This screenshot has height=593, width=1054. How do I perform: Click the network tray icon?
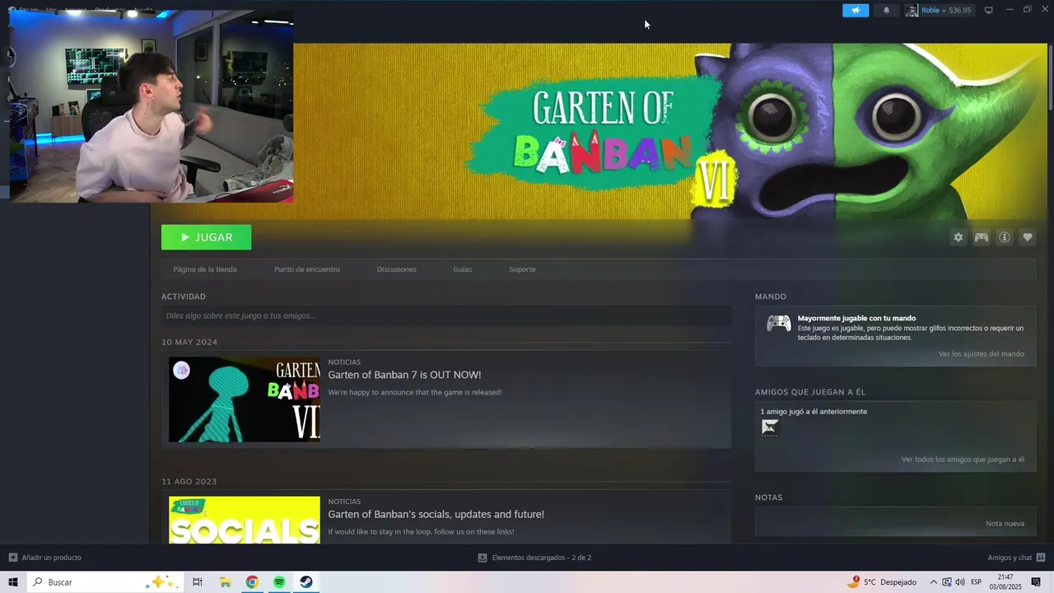[947, 582]
